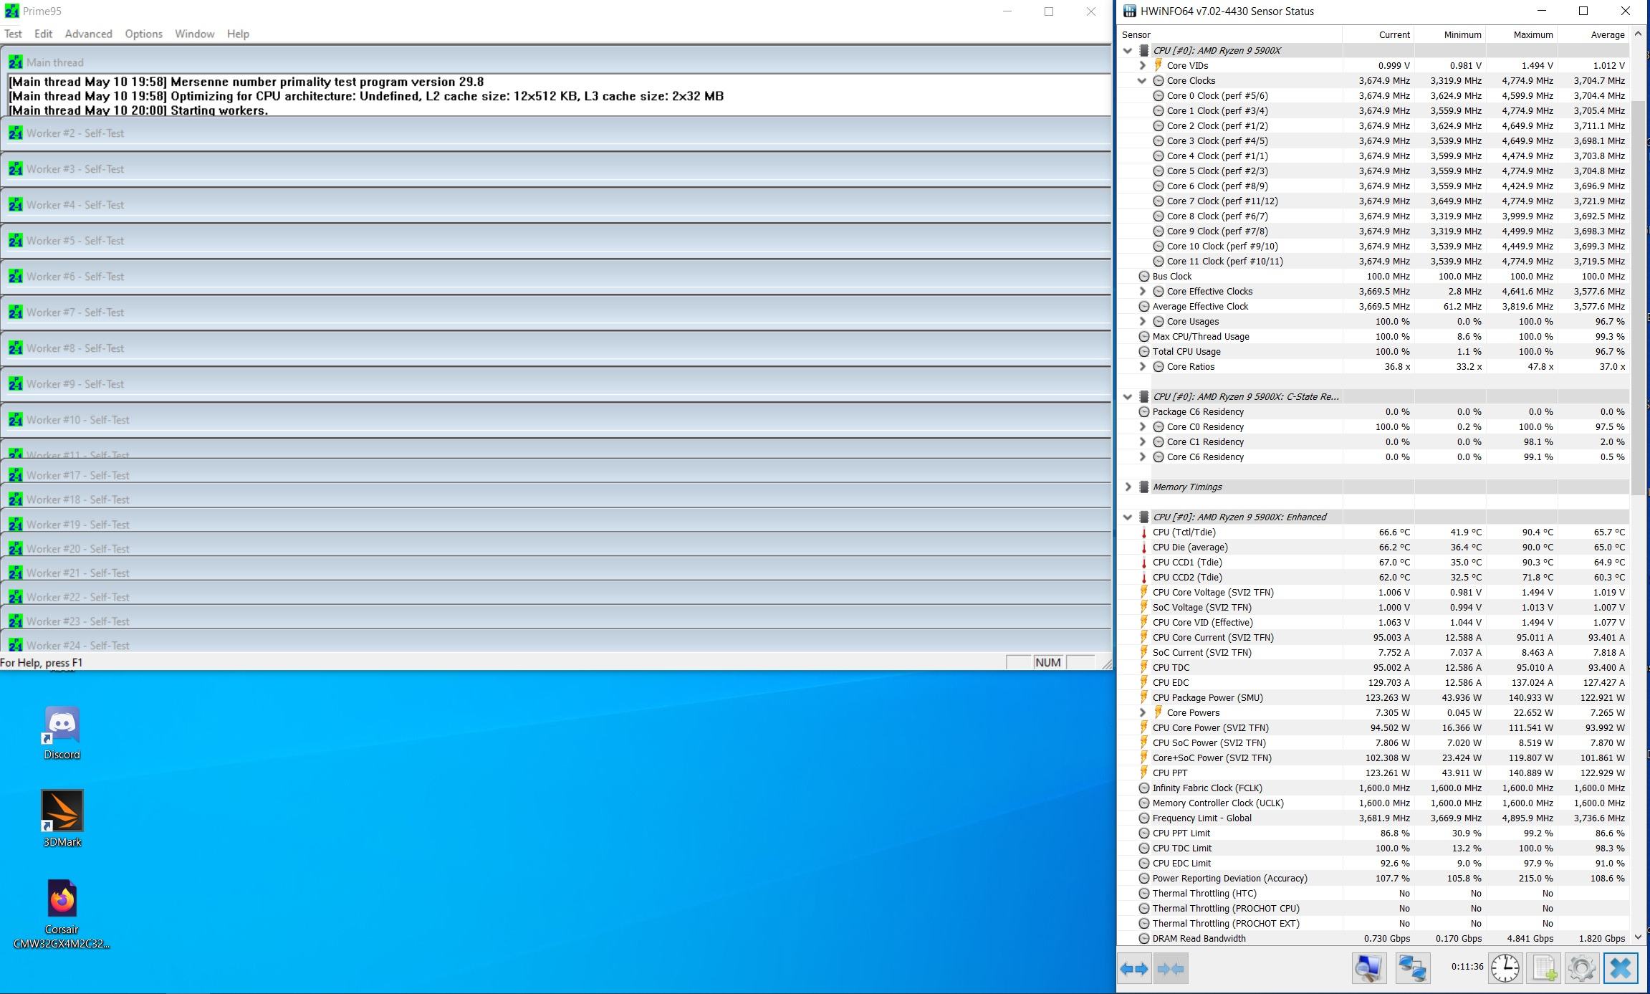Open the Corsair CMW32GX4M2C32 desktop file
The image size is (1650, 994).
coord(62,914)
